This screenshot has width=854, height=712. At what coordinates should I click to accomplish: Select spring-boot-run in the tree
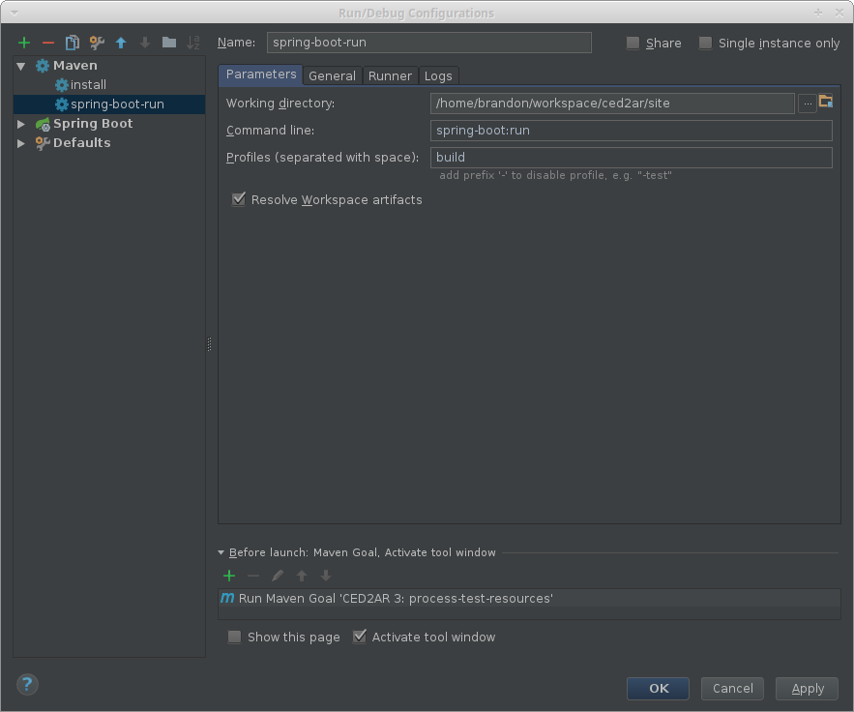[x=117, y=104]
